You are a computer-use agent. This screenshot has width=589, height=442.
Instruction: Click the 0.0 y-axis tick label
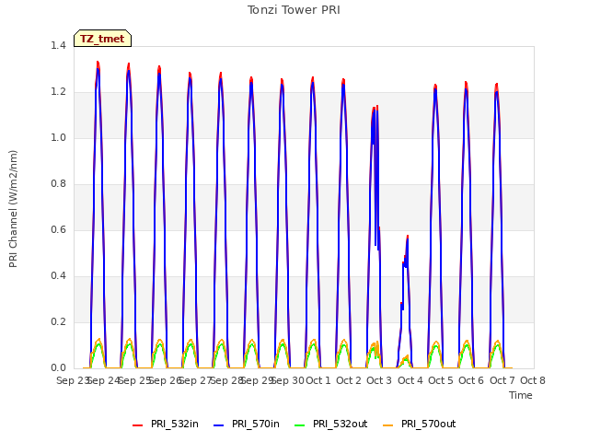point(58,368)
